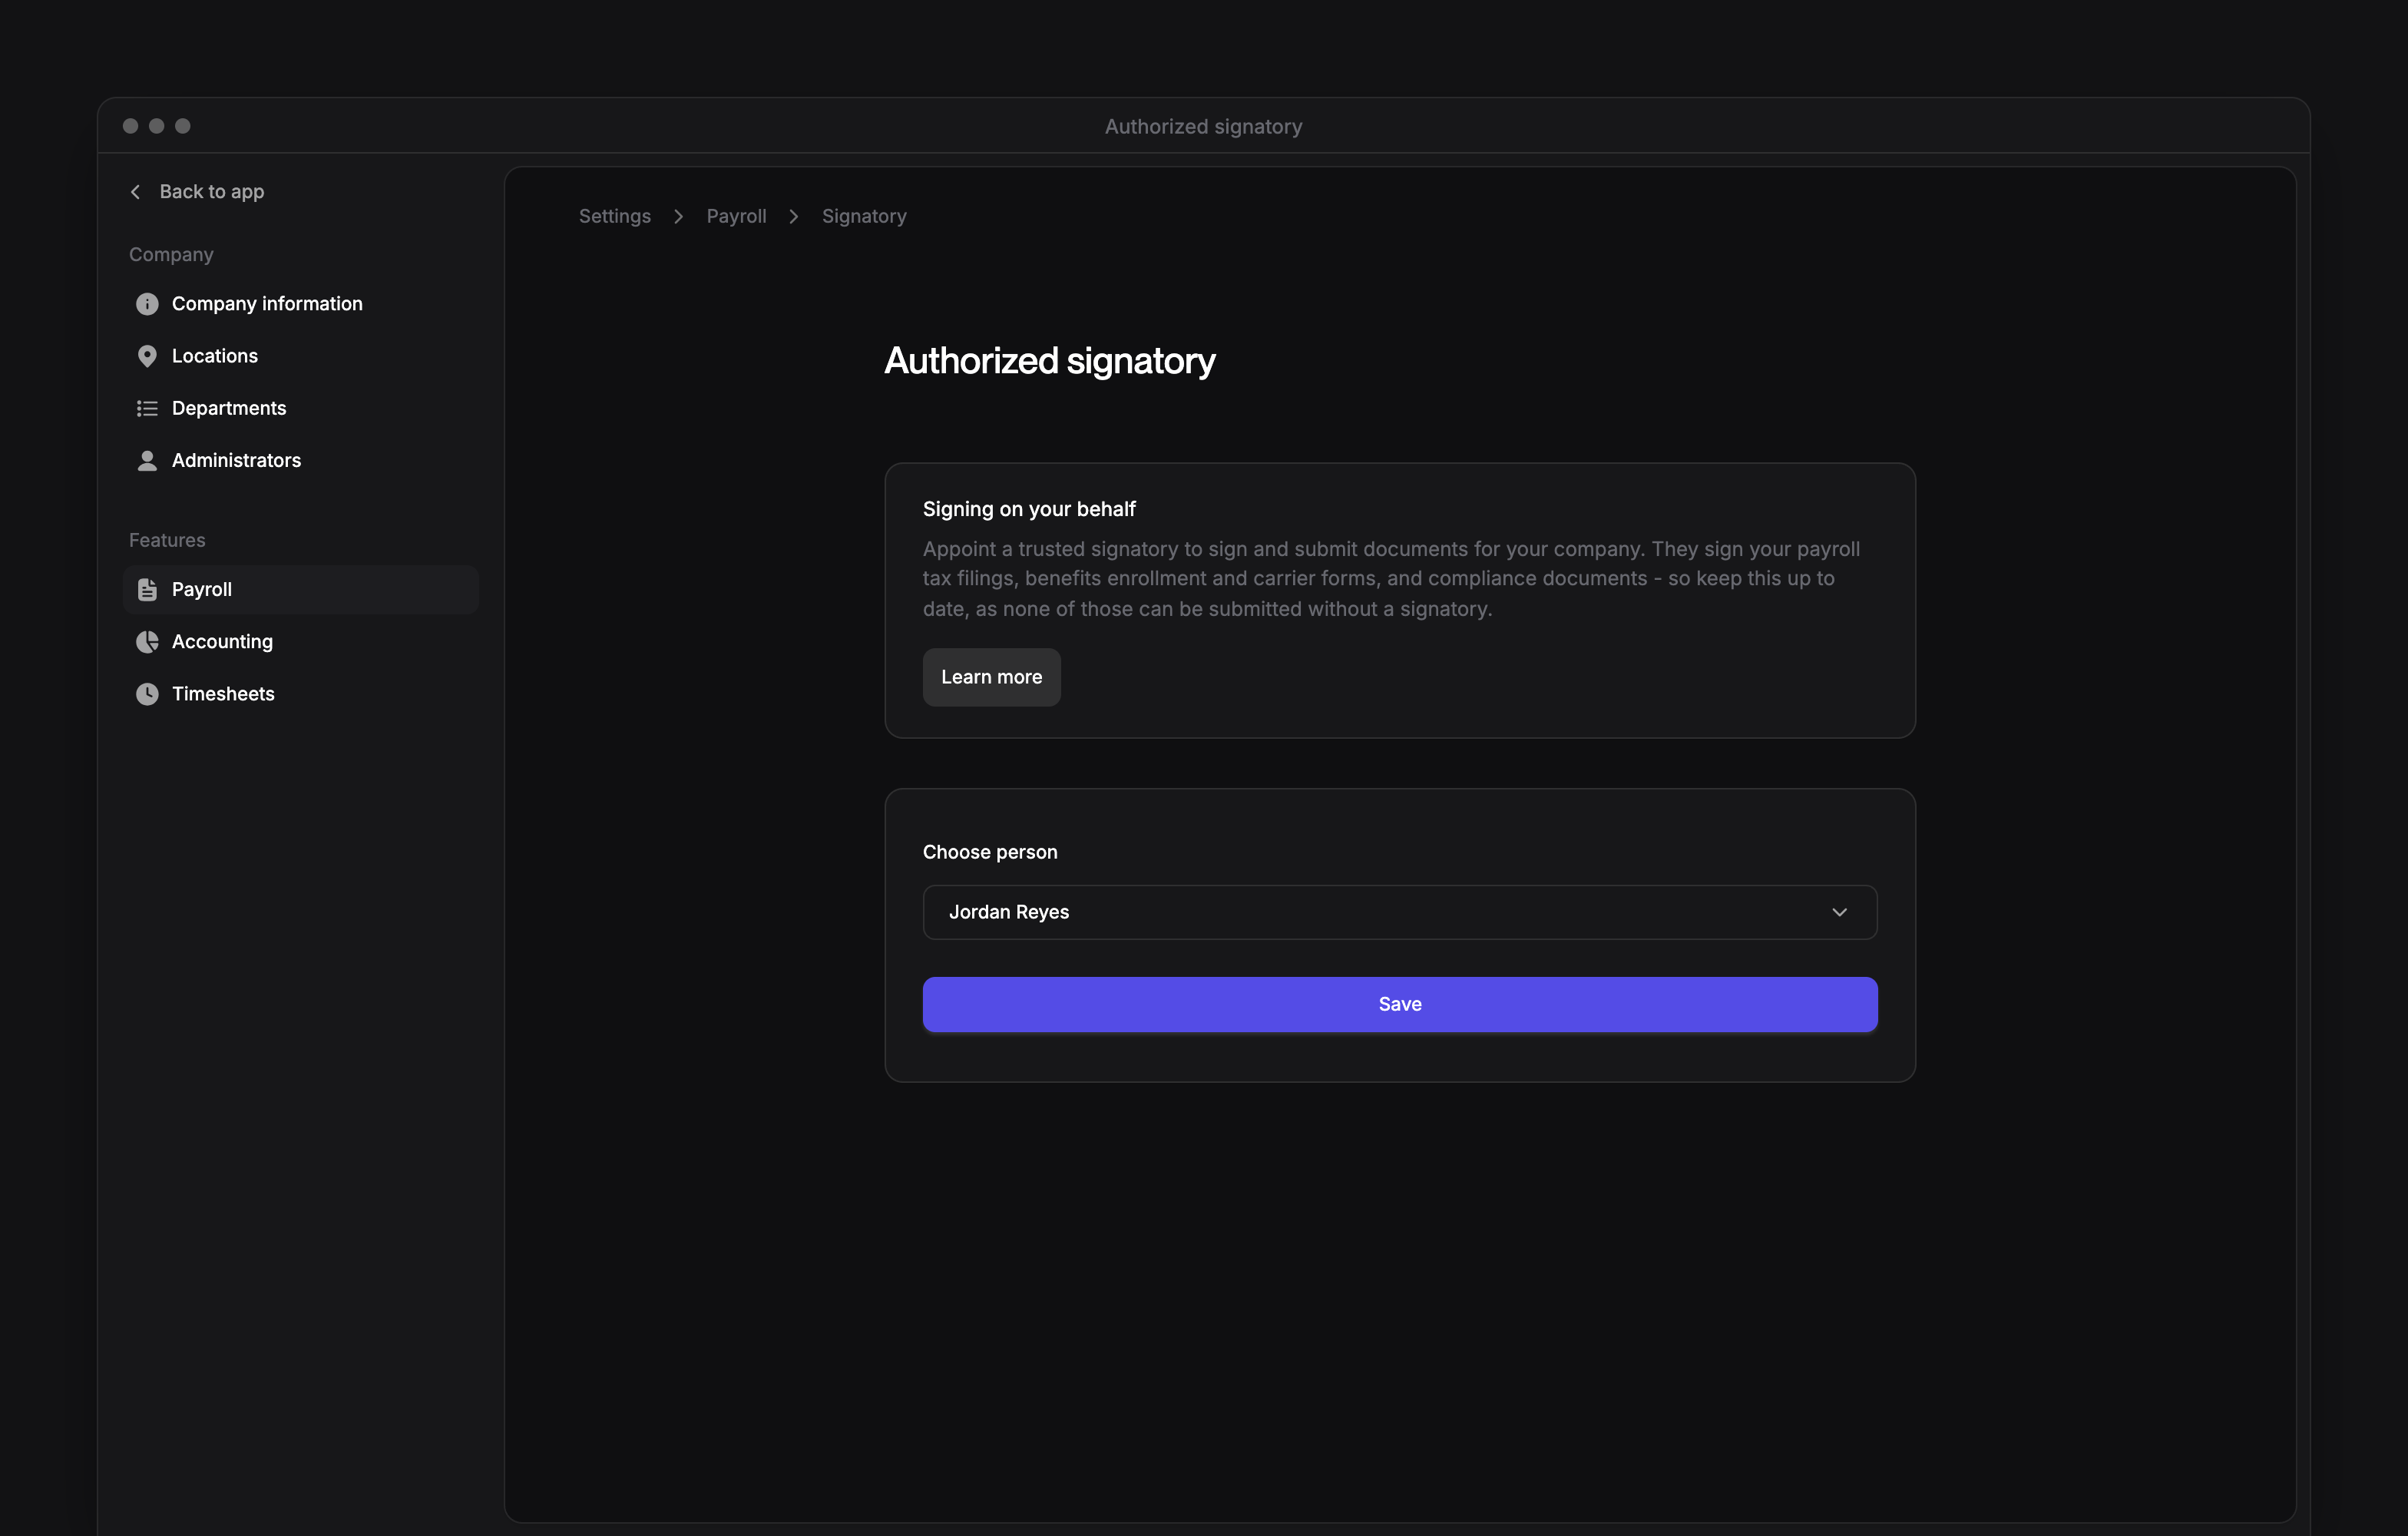Open Accounting feature settings
The width and height of the screenshot is (2408, 1536).
[x=300, y=642]
